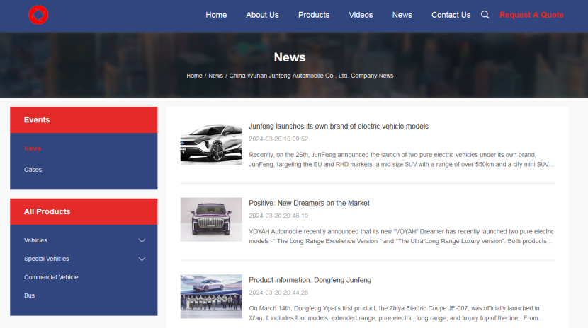The width and height of the screenshot is (588, 328).
Task: Click the purple VOYAH Dreamer thumbnail
Action: pyautogui.click(x=211, y=220)
